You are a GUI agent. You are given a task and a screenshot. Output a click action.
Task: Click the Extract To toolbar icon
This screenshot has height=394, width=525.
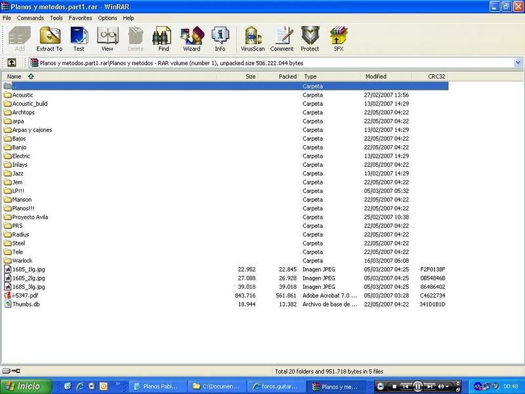tap(50, 39)
